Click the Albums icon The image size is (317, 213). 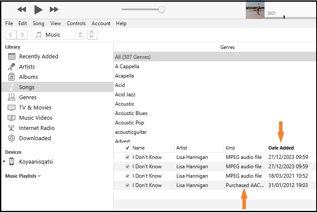pos(12,77)
